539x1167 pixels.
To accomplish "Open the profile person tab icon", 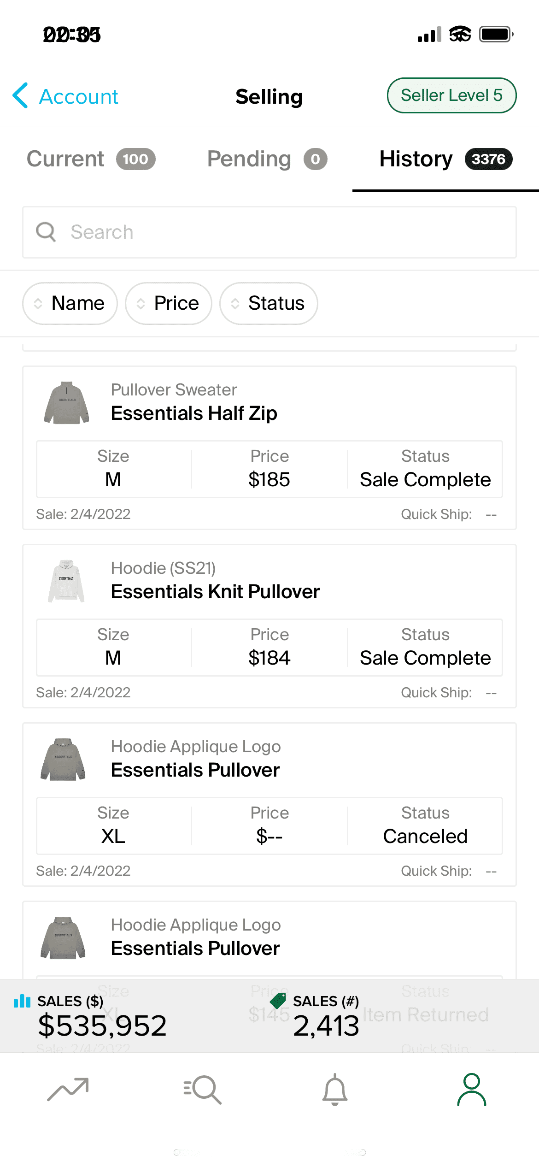I will pos(472,1090).
